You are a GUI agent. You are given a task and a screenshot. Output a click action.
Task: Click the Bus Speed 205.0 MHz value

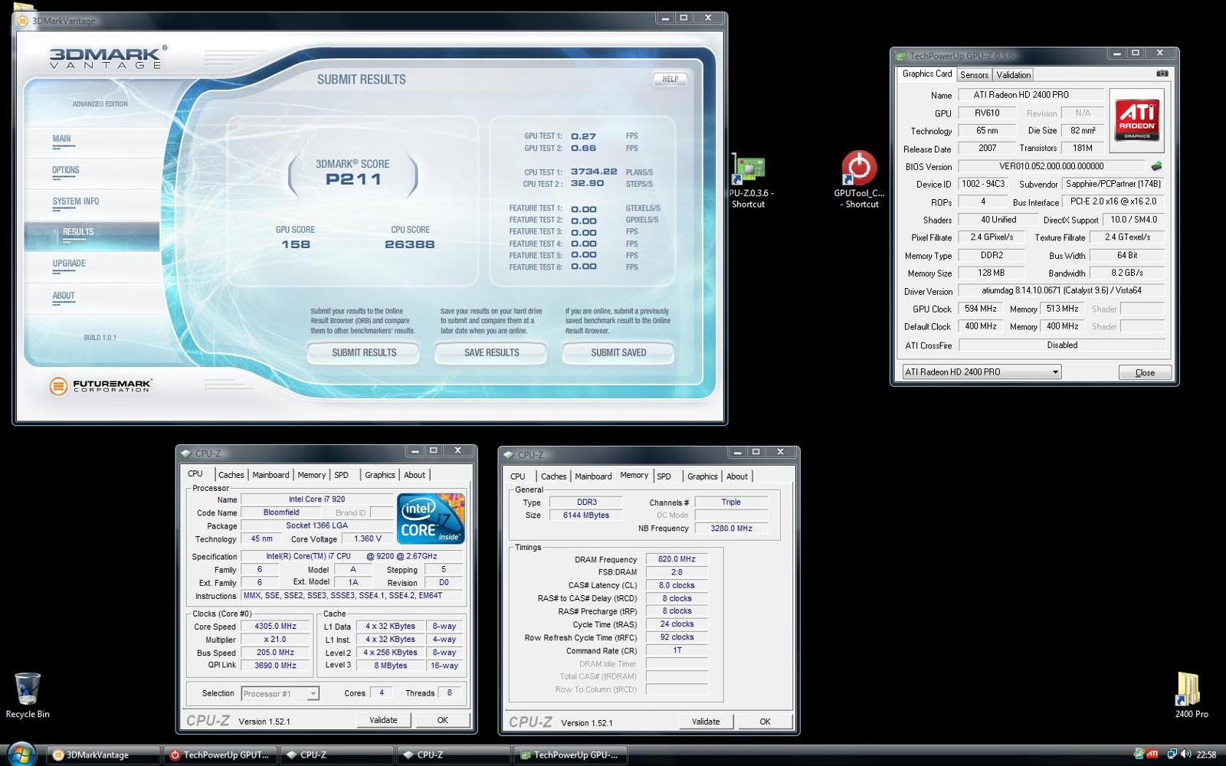point(275,653)
